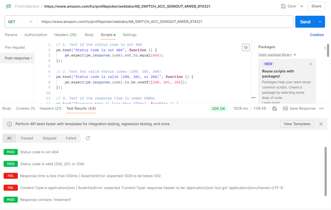Click the line 11 response time comment
Image resolution: width=331 pixels, height=210 pixels.
point(105,98)
